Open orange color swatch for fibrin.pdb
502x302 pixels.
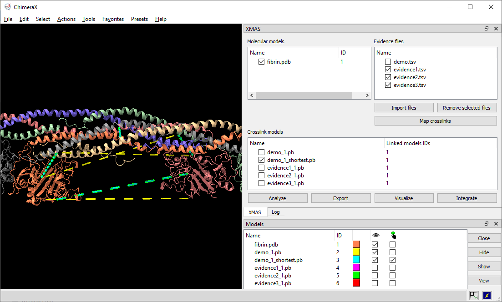[x=356, y=244]
